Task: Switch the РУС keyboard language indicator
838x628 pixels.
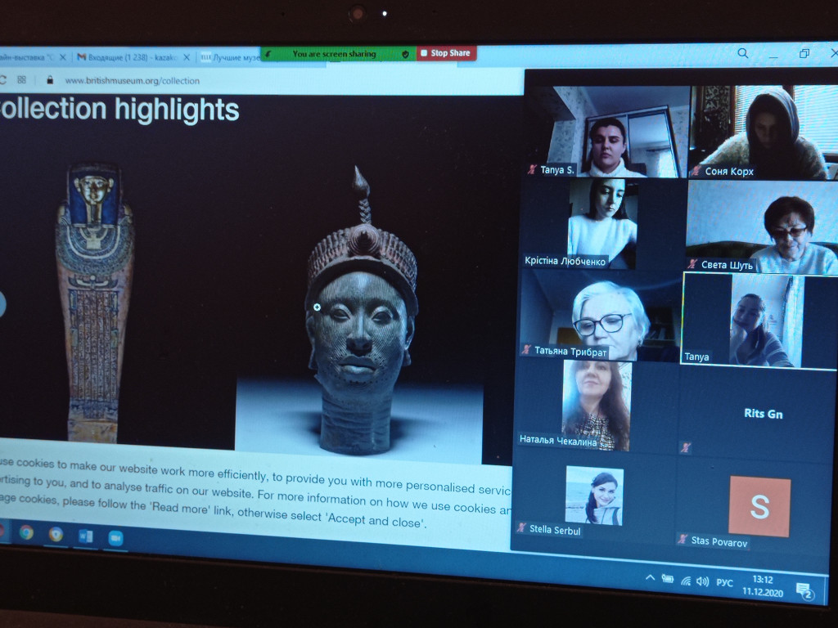Action: pyautogui.click(x=724, y=582)
